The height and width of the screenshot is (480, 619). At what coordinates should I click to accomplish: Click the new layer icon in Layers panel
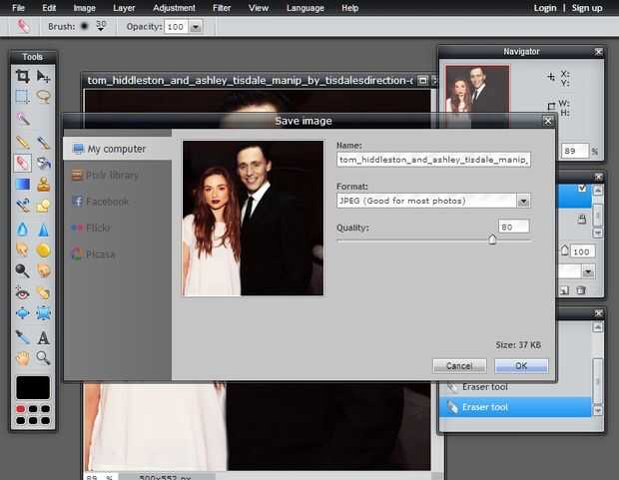pos(564,290)
